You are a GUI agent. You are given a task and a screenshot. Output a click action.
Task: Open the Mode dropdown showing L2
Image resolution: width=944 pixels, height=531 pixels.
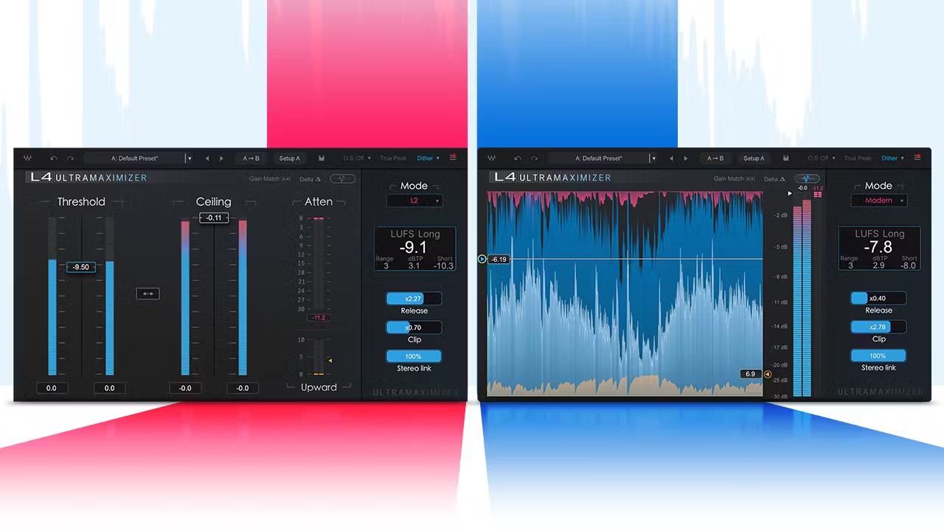(x=414, y=201)
